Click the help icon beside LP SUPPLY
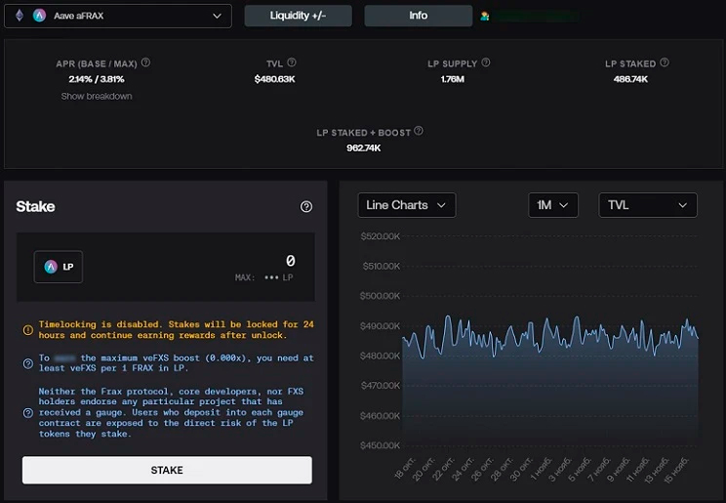 tap(486, 63)
